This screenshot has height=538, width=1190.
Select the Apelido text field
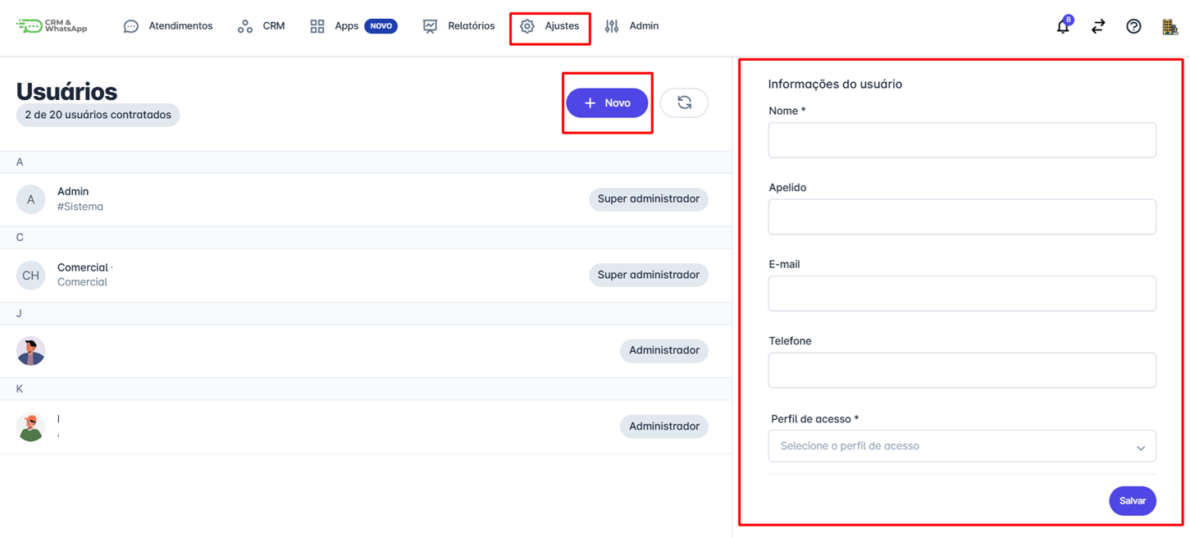(x=961, y=217)
